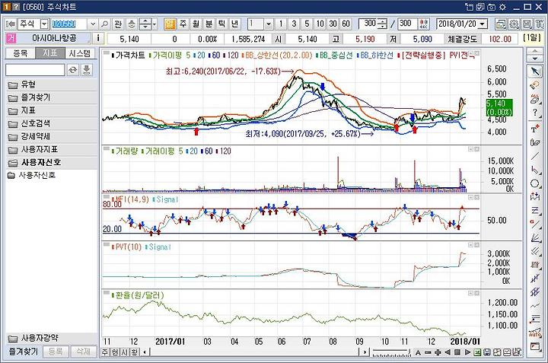Click the 10 minute preset button
Image resolution: width=548 pixels, height=363 pixels.
[x=320, y=24]
